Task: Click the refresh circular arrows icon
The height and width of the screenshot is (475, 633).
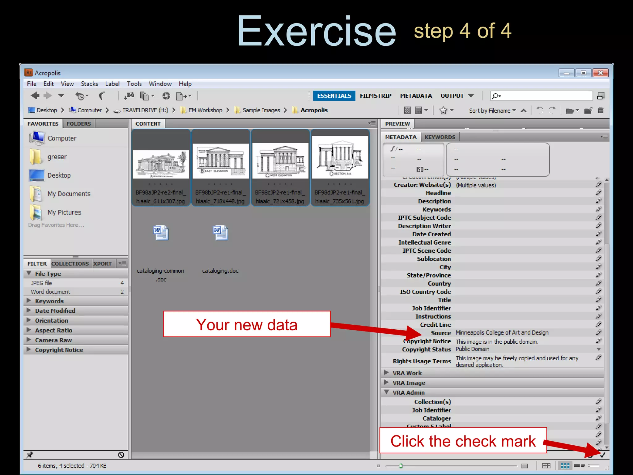Action: pyautogui.click(x=166, y=96)
